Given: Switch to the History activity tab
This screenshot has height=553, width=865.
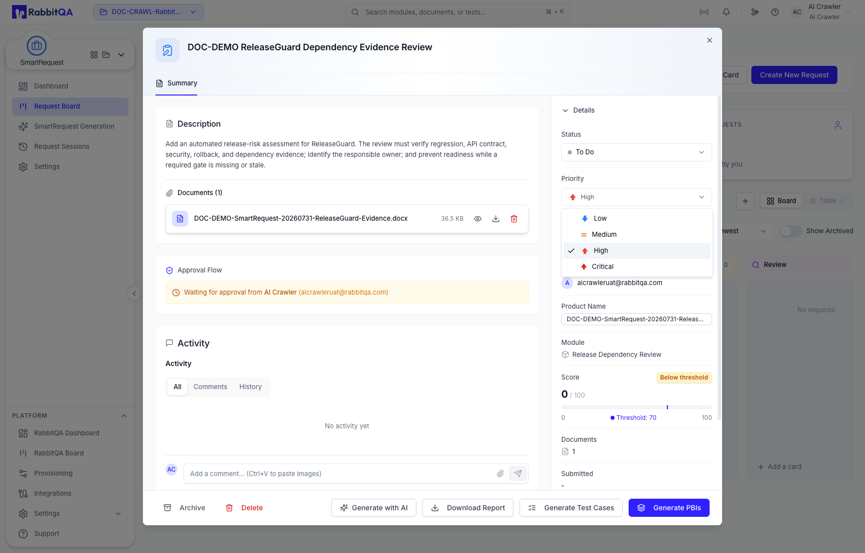Looking at the screenshot, I should point(250,387).
